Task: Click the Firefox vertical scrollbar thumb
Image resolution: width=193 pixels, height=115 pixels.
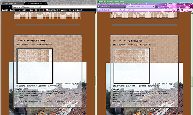Action: (x=192, y=81)
